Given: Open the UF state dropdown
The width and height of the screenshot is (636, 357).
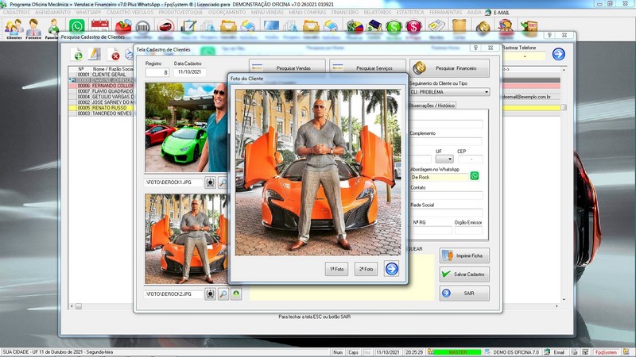Looking at the screenshot, I should tap(444, 159).
